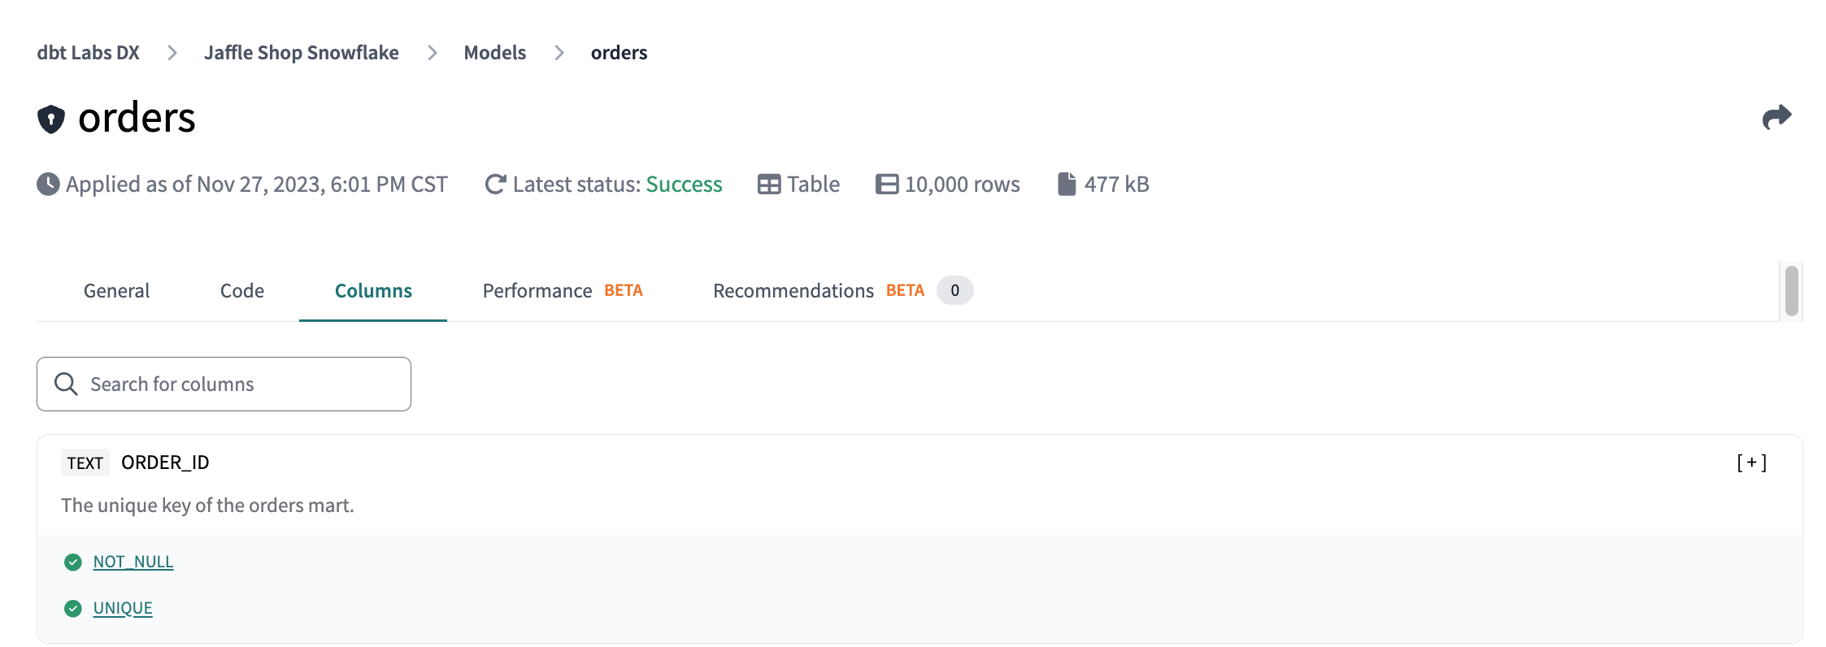The height and width of the screenshot is (647, 1826).
Task: Switch to the Code tab
Action: 242,291
